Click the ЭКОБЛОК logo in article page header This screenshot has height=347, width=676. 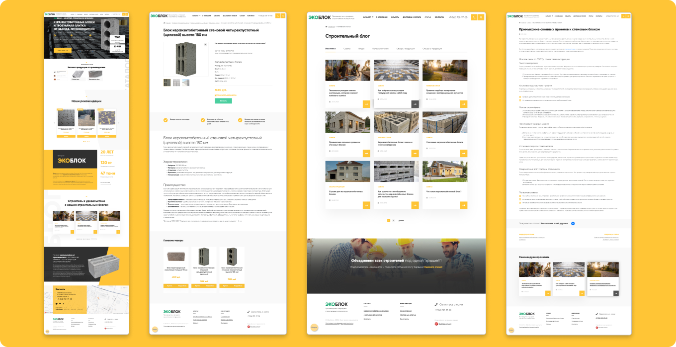coord(515,16)
